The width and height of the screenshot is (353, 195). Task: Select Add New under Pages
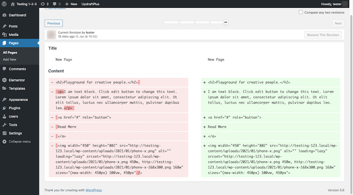[10, 60]
